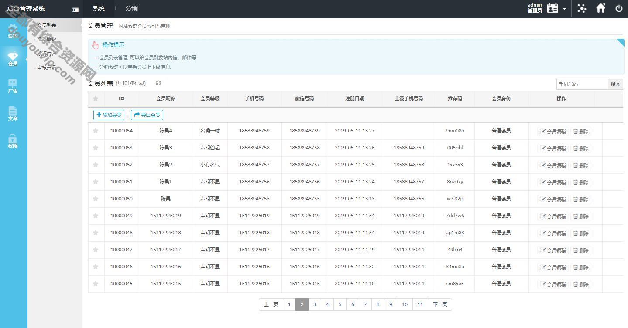Viewport: 628px width, 328px height.
Task: Focus the 手机号码 search field
Action: pyautogui.click(x=582, y=84)
